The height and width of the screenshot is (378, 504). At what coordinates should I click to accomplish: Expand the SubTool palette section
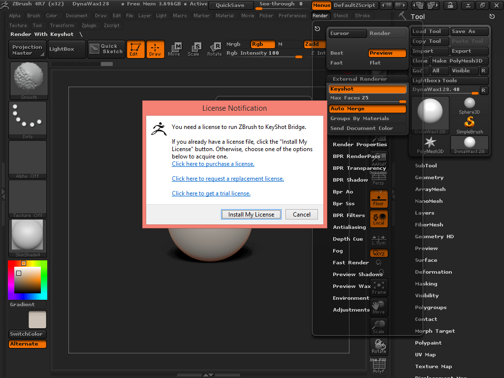(x=426, y=166)
